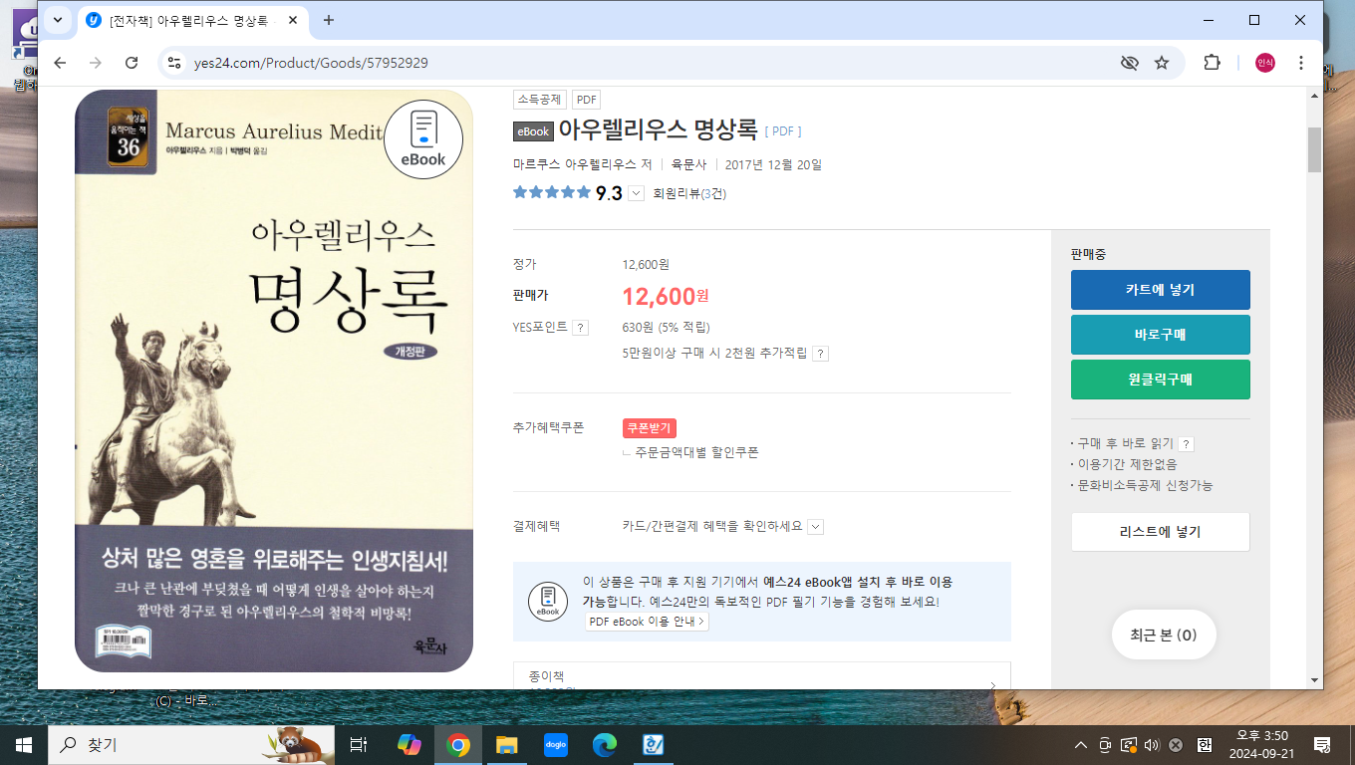Image resolution: width=1355 pixels, height=765 pixels.
Task: Expand the 종이책 row chevron
Action: [992, 685]
